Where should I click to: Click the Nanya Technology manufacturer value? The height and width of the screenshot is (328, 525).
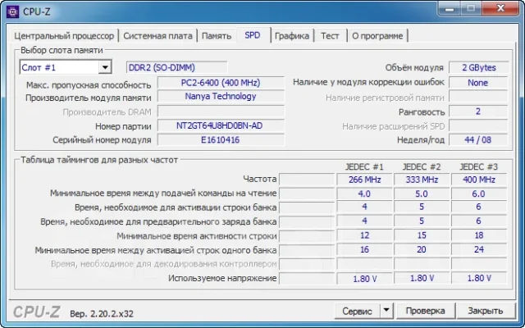click(x=221, y=97)
